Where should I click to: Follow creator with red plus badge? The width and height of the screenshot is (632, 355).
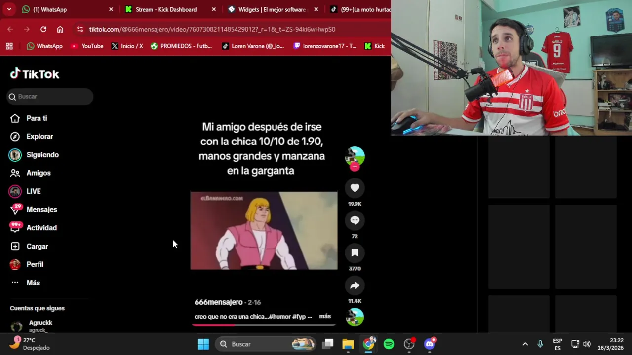pos(355,167)
